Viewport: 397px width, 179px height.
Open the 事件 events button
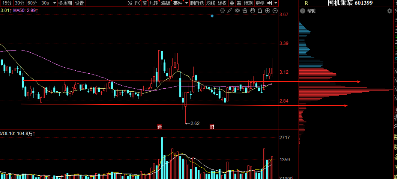coord(178,3)
